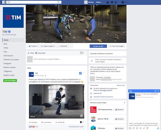Open the three-dots more options button
This screenshot has height=130, width=161.
click(70, 46)
